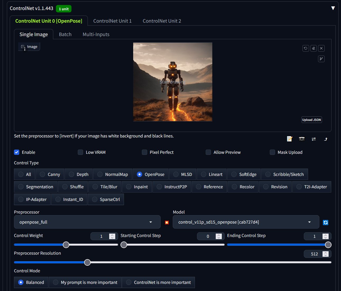The height and width of the screenshot is (291, 341).
Task: Click the notepad new canvas icon
Action: (290, 139)
